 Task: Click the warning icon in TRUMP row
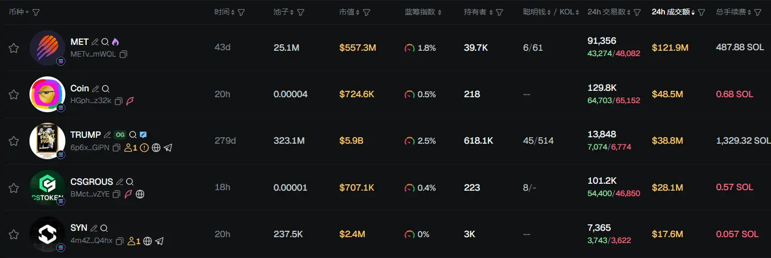click(x=144, y=148)
